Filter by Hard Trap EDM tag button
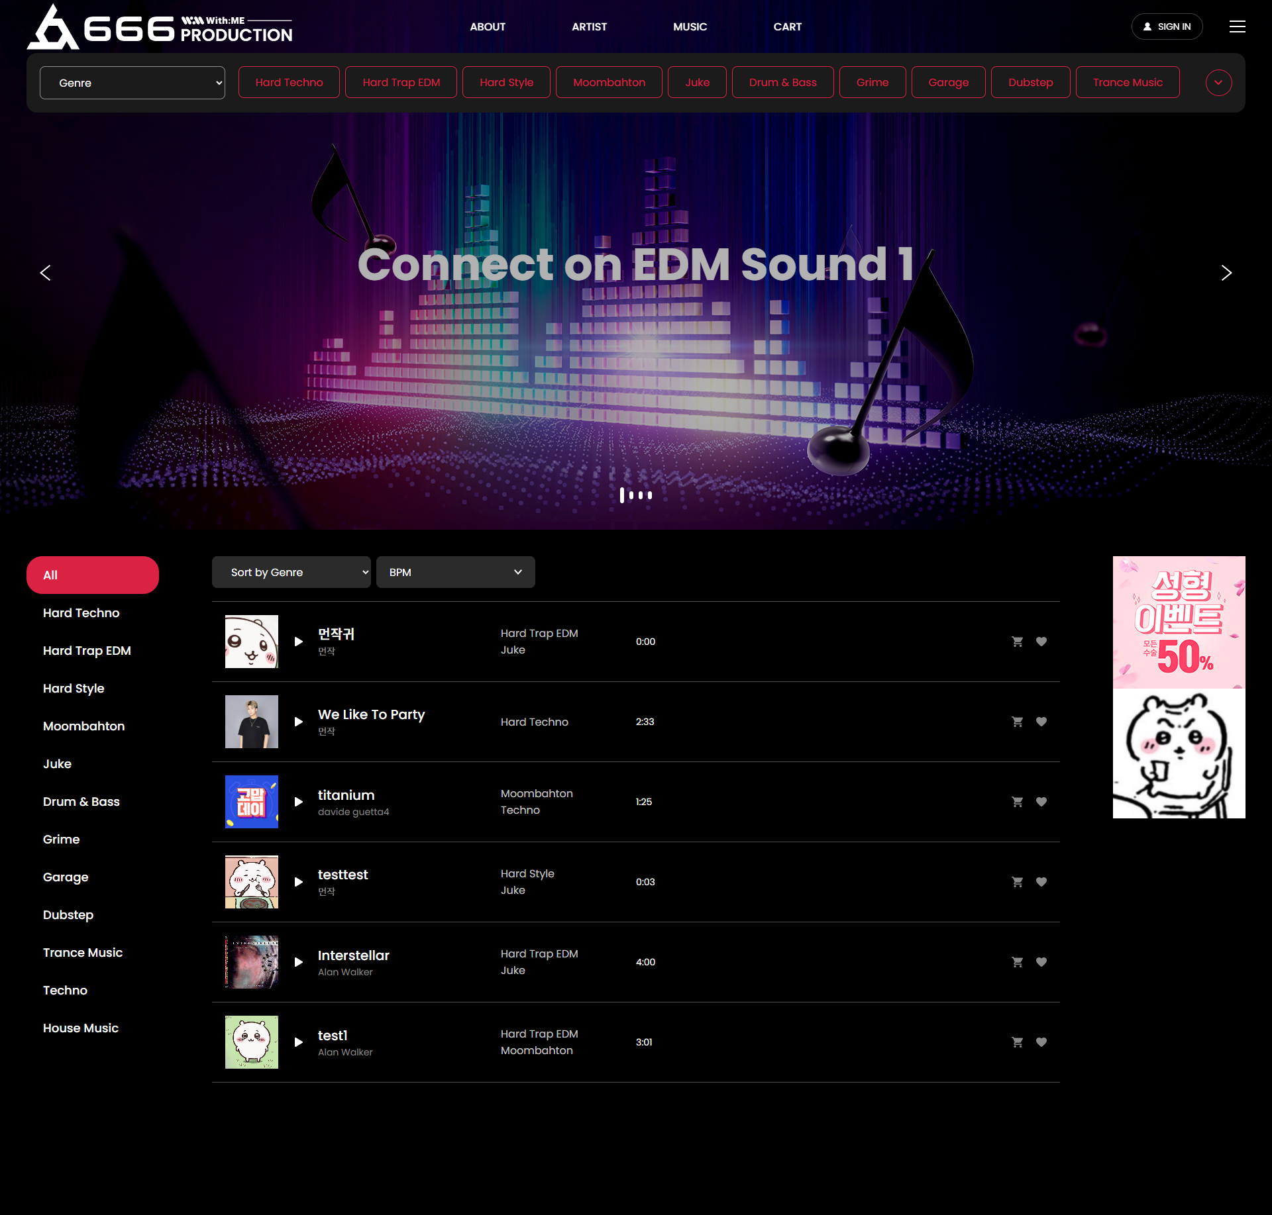 click(x=401, y=82)
